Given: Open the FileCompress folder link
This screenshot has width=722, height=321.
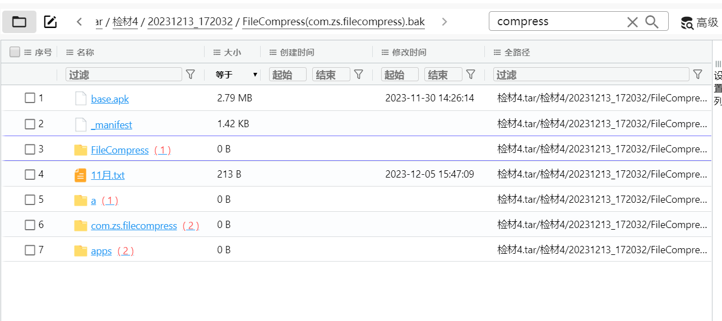Looking at the screenshot, I should (x=119, y=150).
